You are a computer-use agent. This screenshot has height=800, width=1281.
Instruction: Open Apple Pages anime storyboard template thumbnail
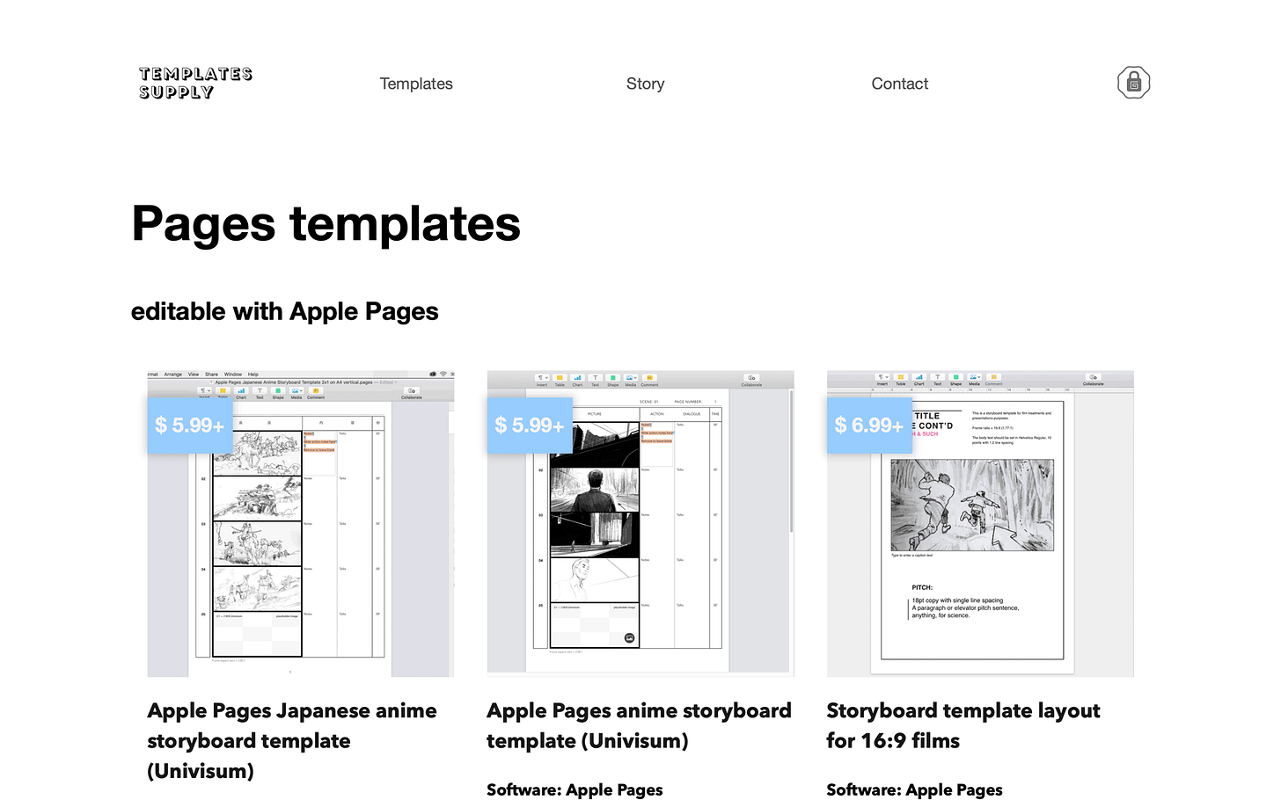tap(640, 524)
